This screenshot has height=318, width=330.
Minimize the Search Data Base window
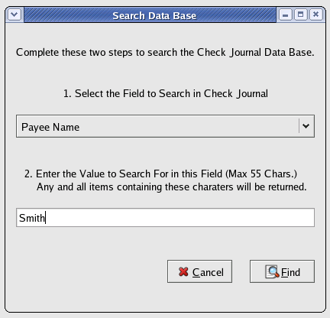pos(286,15)
